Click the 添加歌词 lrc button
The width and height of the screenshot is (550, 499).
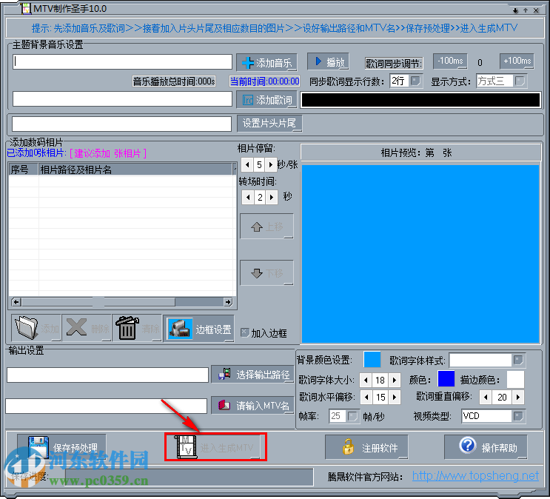click(266, 100)
